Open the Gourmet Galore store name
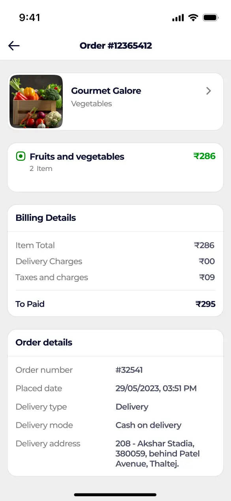 pos(106,91)
